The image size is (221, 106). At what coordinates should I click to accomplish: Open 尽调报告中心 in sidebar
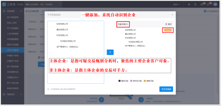click(13, 77)
